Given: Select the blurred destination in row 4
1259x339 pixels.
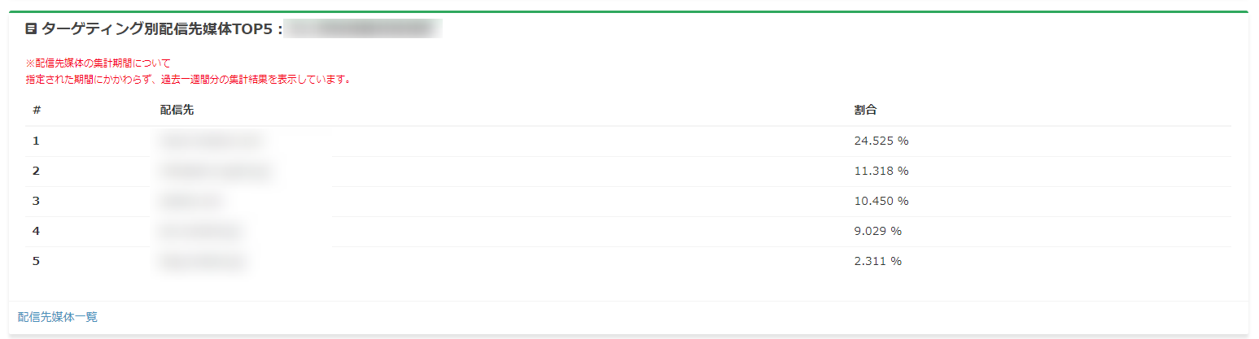Looking at the screenshot, I should pyautogui.click(x=202, y=232).
